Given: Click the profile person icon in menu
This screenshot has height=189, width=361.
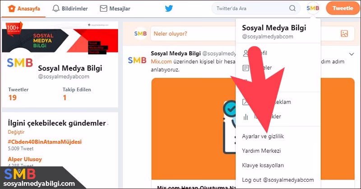Looking at the screenshot, I should [x=246, y=53].
